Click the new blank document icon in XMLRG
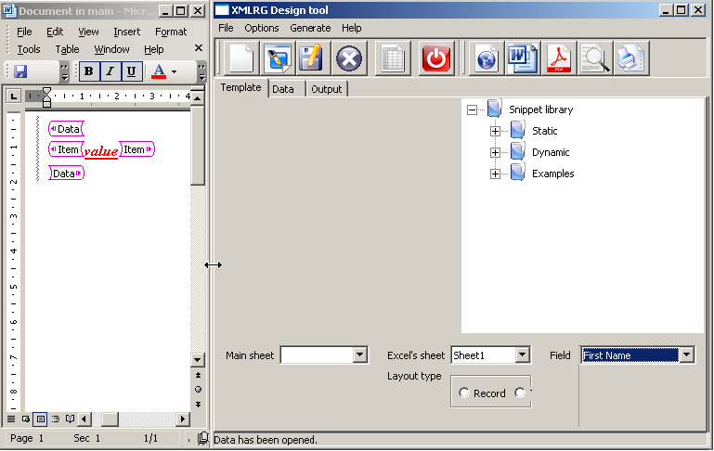The height and width of the screenshot is (451, 714). click(x=241, y=58)
